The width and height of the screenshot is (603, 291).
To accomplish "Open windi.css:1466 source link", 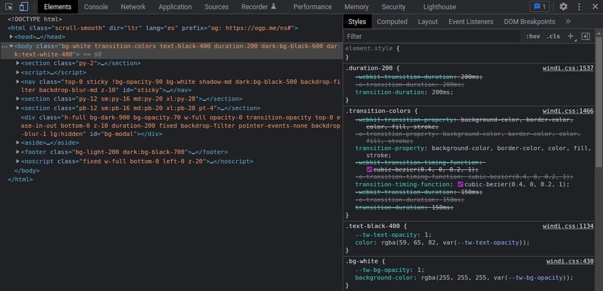I will point(568,111).
